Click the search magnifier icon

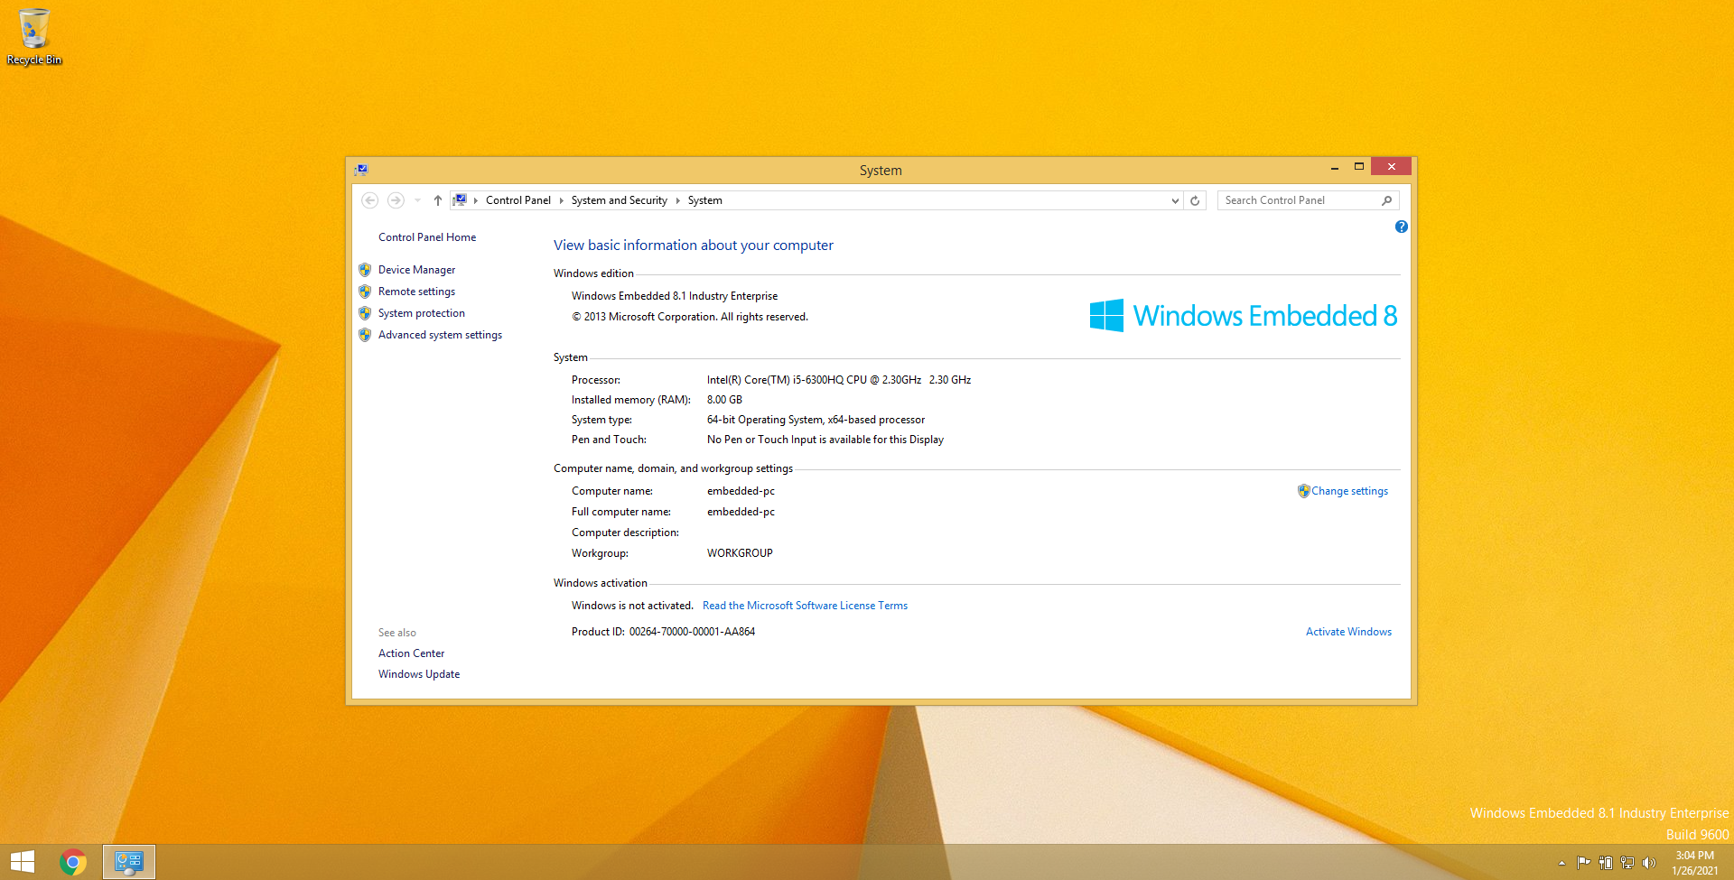1386,200
